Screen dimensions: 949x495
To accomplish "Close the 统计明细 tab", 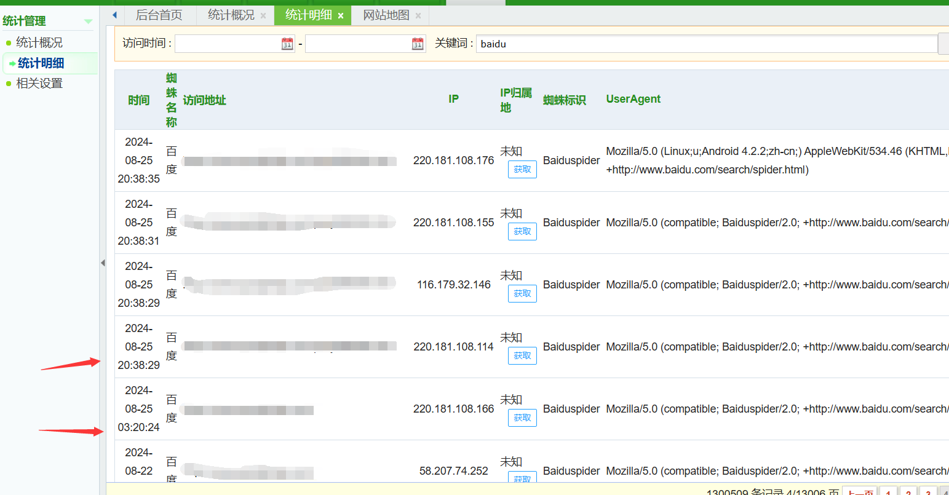I will pos(341,16).
